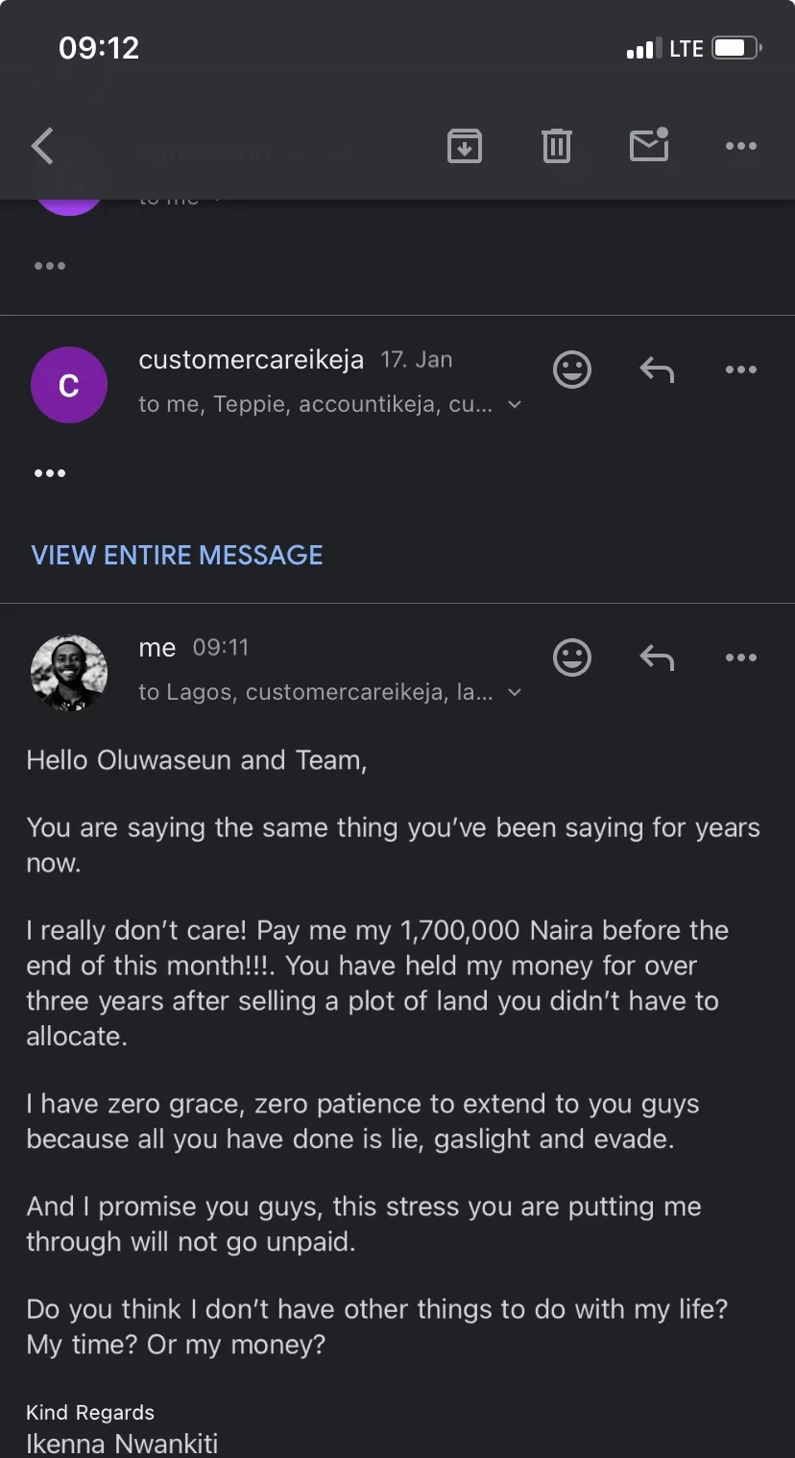Expand recipient details of customercareikeja's email
Screen dimensions: 795x1458
[x=515, y=405]
